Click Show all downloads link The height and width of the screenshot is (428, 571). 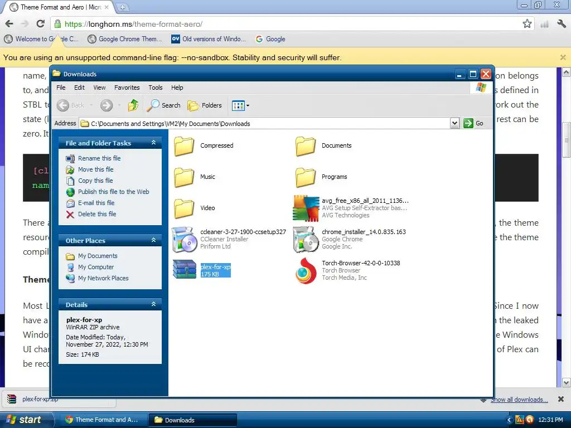click(519, 400)
